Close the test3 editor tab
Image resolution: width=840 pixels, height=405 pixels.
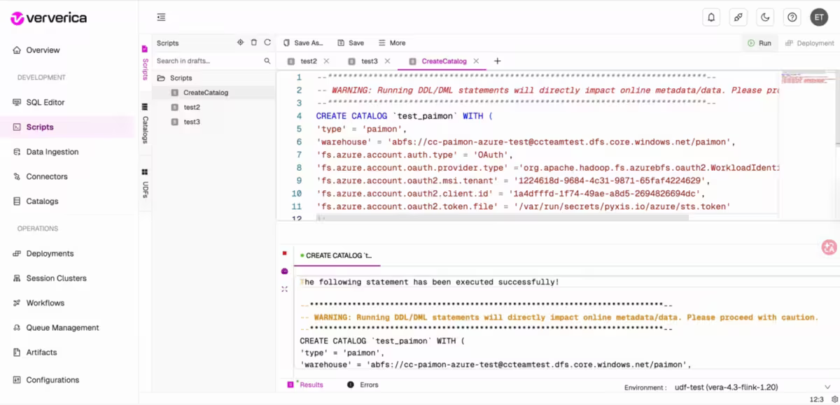point(387,62)
